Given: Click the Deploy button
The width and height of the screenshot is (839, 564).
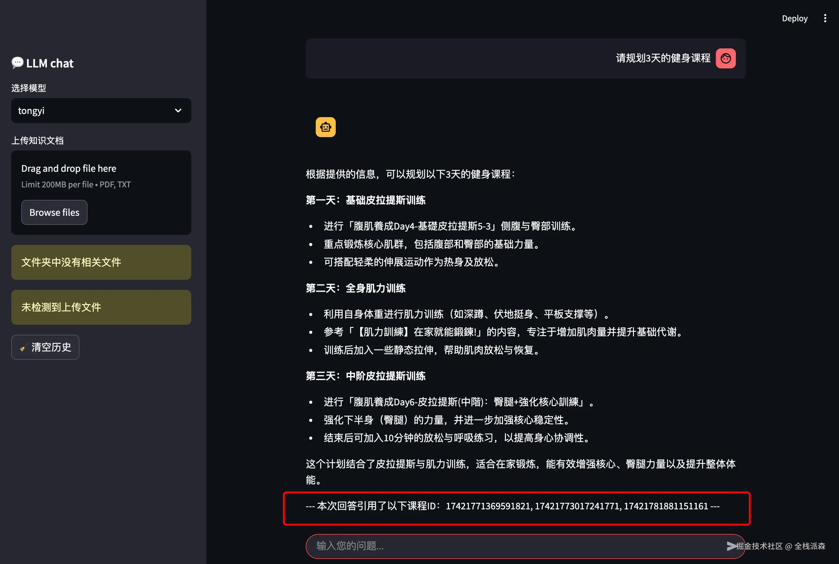Looking at the screenshot, I should pos(795,18).
